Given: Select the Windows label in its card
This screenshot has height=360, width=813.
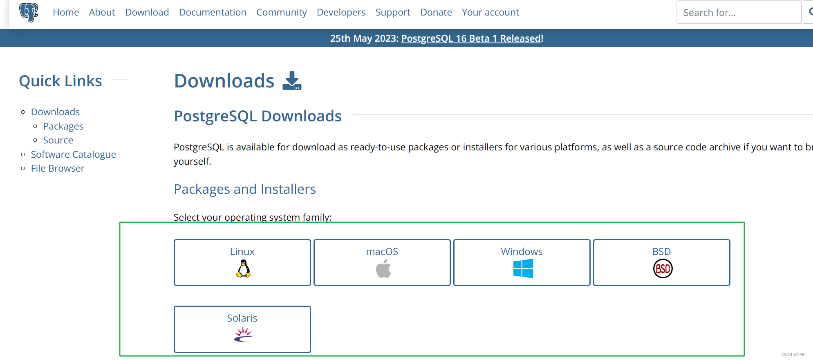Looking at the screenshot, I should pos(522,251).
